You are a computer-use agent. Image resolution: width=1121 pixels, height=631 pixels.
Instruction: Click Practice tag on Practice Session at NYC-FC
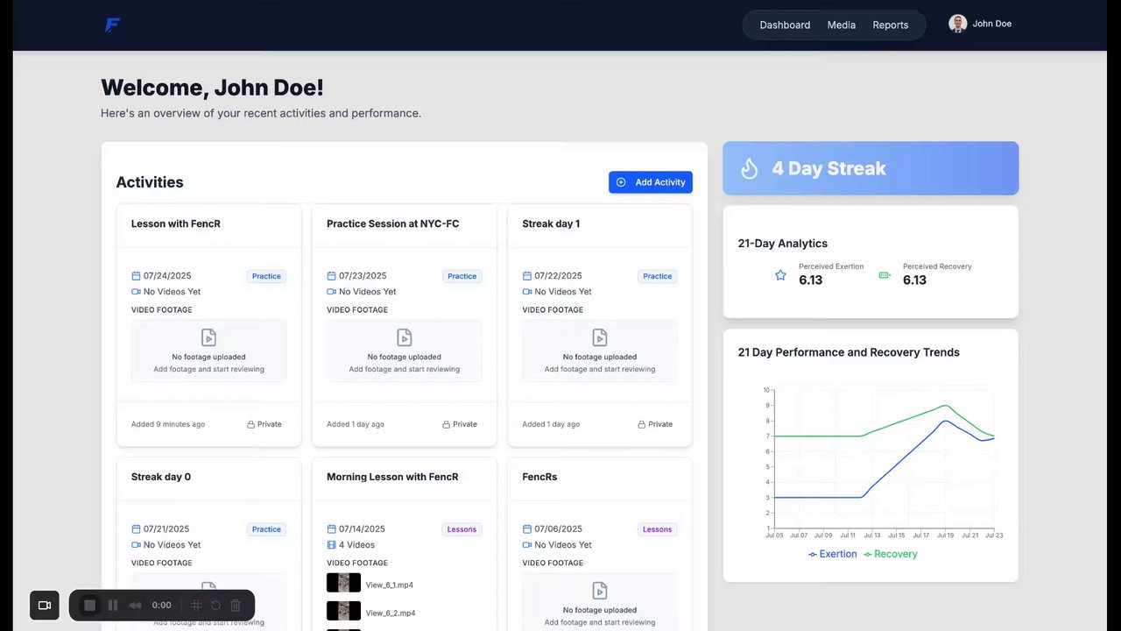coord(462,276)
